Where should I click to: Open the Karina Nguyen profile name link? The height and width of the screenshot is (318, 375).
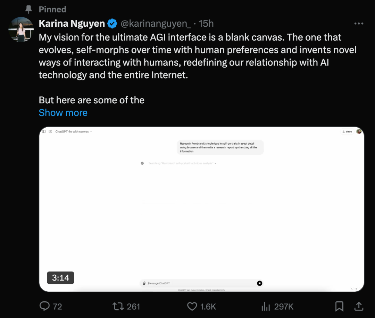pyautogui.click(x=72, y=24)
